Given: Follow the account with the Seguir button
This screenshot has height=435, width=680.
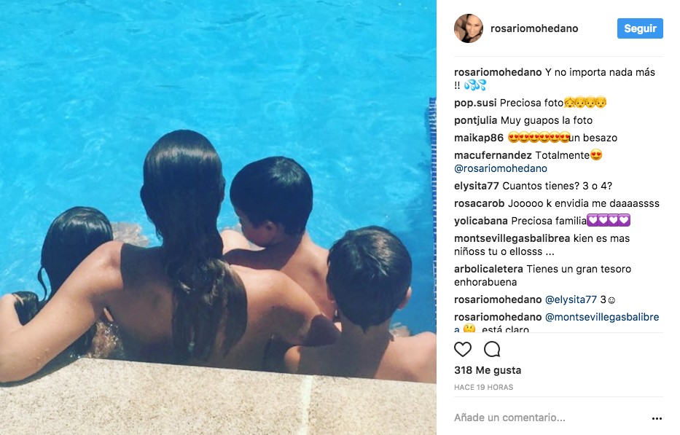Looking at the screenshot, I should click(x=640, y=28).
